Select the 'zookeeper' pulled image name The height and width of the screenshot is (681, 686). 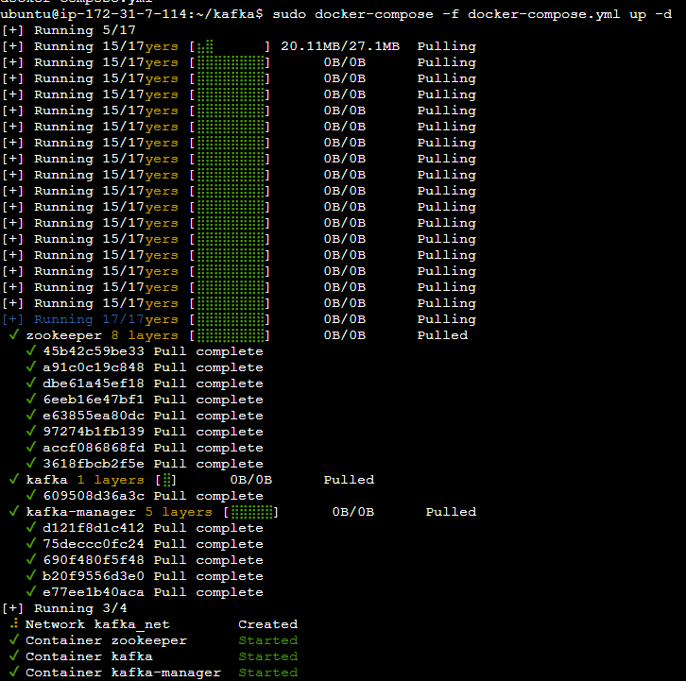click(x=64, y=335)
